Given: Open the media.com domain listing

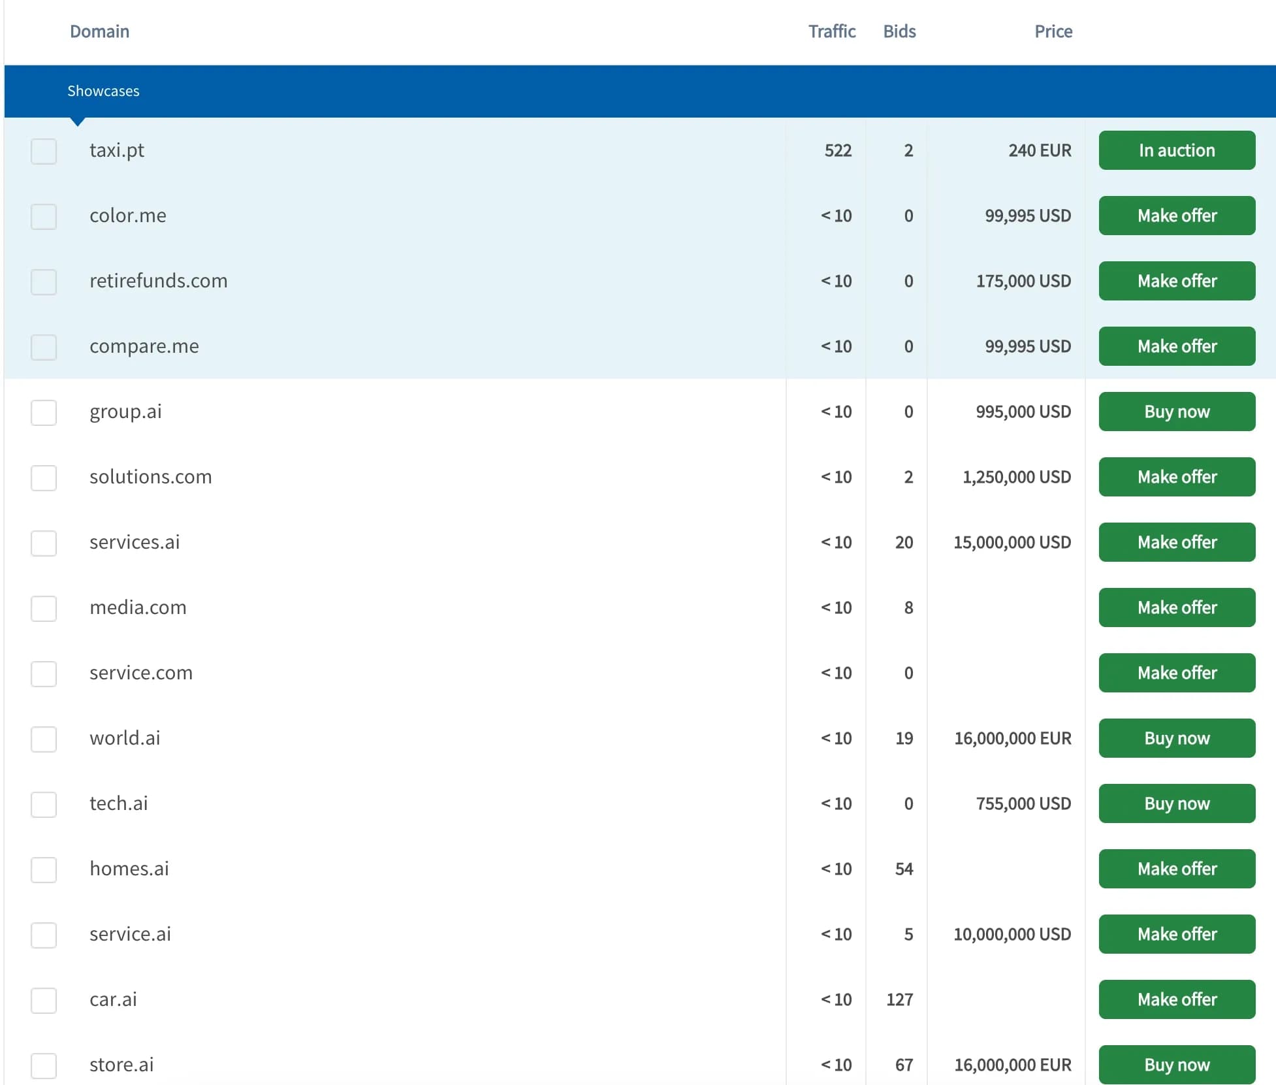Looking at the screenshot, I should pos(137,607).
